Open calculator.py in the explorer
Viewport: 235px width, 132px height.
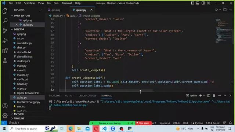tap(25, 43)
